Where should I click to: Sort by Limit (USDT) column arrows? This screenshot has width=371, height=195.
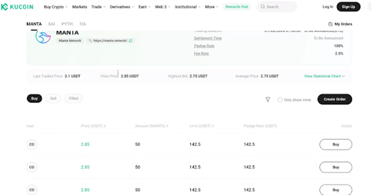[x=213, y=126]
